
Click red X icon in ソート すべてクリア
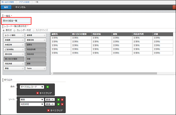[49, 110]
